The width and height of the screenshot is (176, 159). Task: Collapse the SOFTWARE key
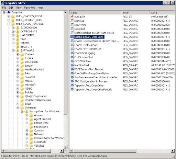coord(13,50)
